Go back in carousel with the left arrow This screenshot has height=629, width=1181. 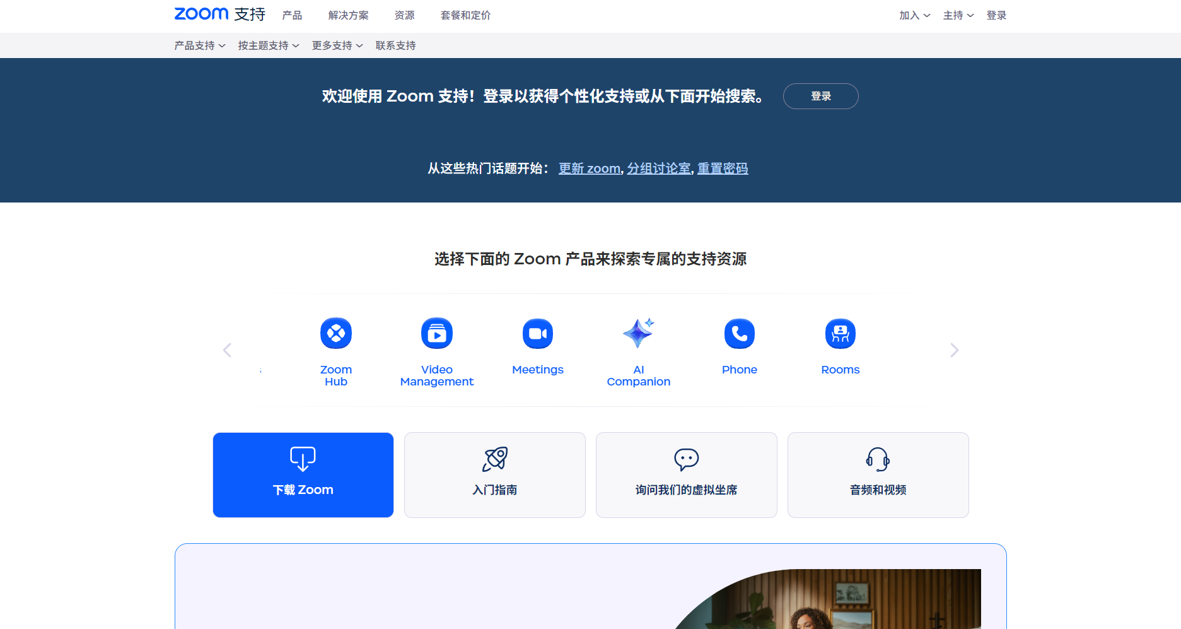(228, 350)
